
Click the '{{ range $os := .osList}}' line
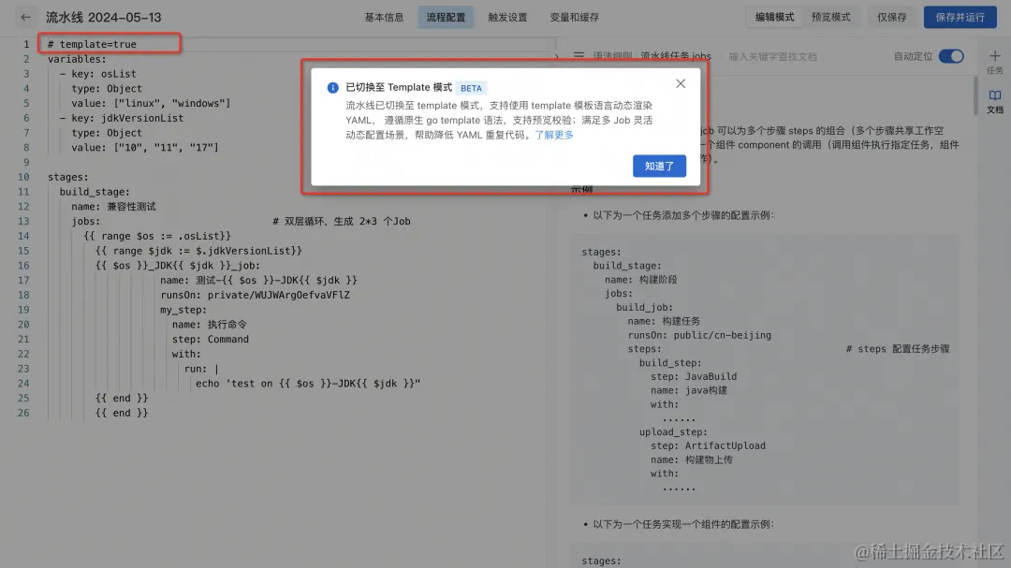(x=156, y=236)
